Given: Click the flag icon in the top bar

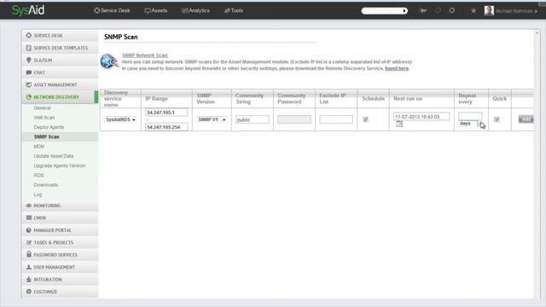Looking at the screenshot, I should [423, 11].
